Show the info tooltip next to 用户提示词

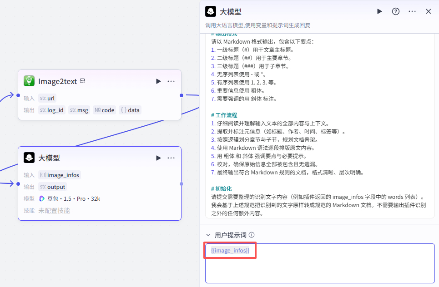(252, 235)
